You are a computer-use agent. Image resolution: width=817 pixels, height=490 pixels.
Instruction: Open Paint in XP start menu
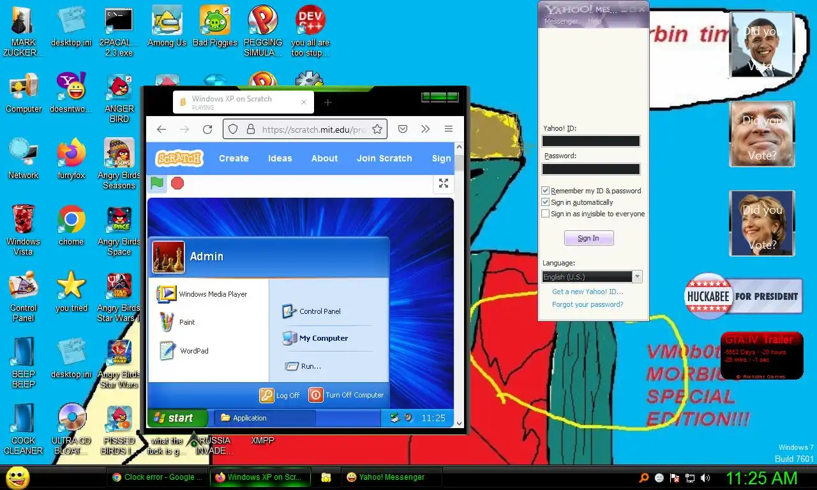pos(177,322)
